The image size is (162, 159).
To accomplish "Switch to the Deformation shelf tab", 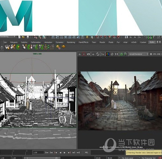I will [36, 42].
